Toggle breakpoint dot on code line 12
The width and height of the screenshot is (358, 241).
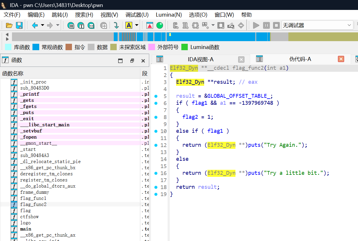(x=156, y=145)
